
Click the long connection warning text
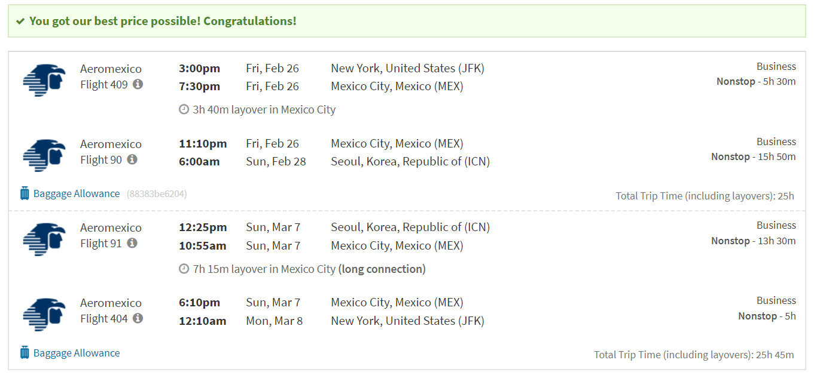[x=382, y=269]
